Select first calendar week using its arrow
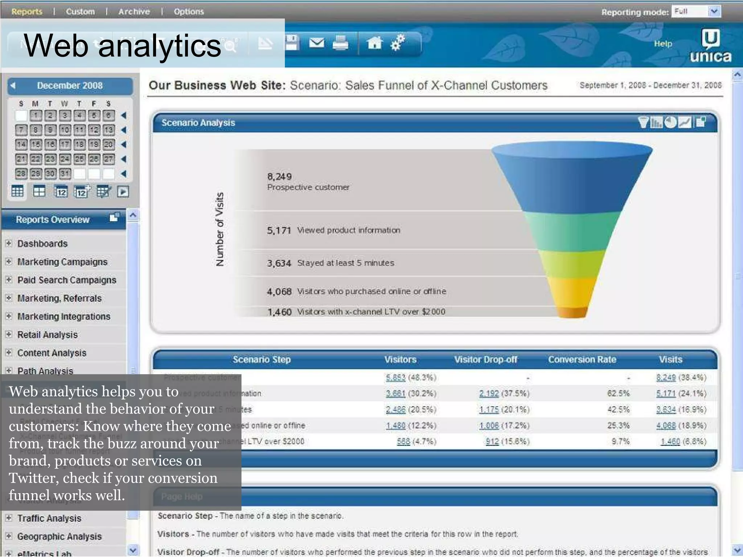This screenshot has width=743, height=557. pyautogui.click(x=124, y=115)
